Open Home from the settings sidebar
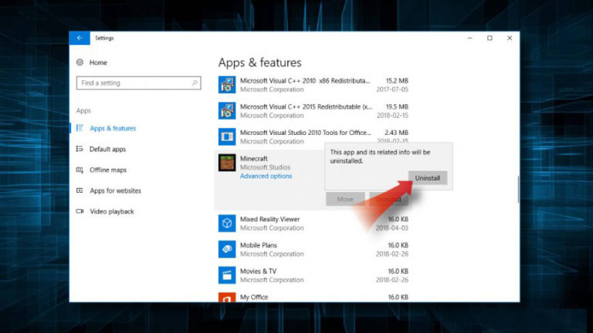The image size is (593, 333). pyautogui.click(x=98, y=62)
